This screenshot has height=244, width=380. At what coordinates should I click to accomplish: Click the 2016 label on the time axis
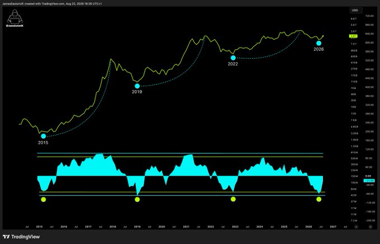(64, 227)
